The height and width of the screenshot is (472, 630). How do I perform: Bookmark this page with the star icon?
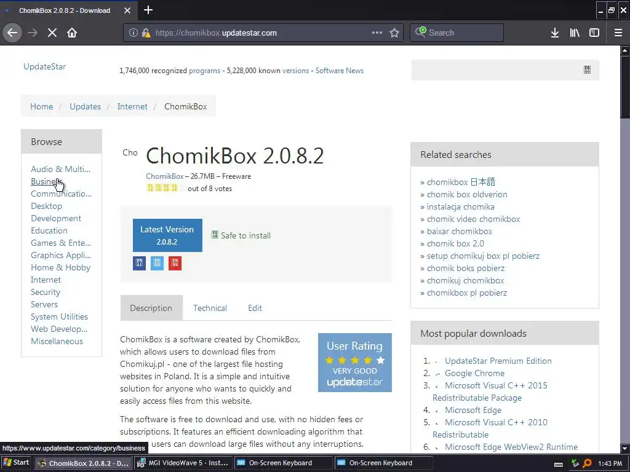tap(394, 33)
